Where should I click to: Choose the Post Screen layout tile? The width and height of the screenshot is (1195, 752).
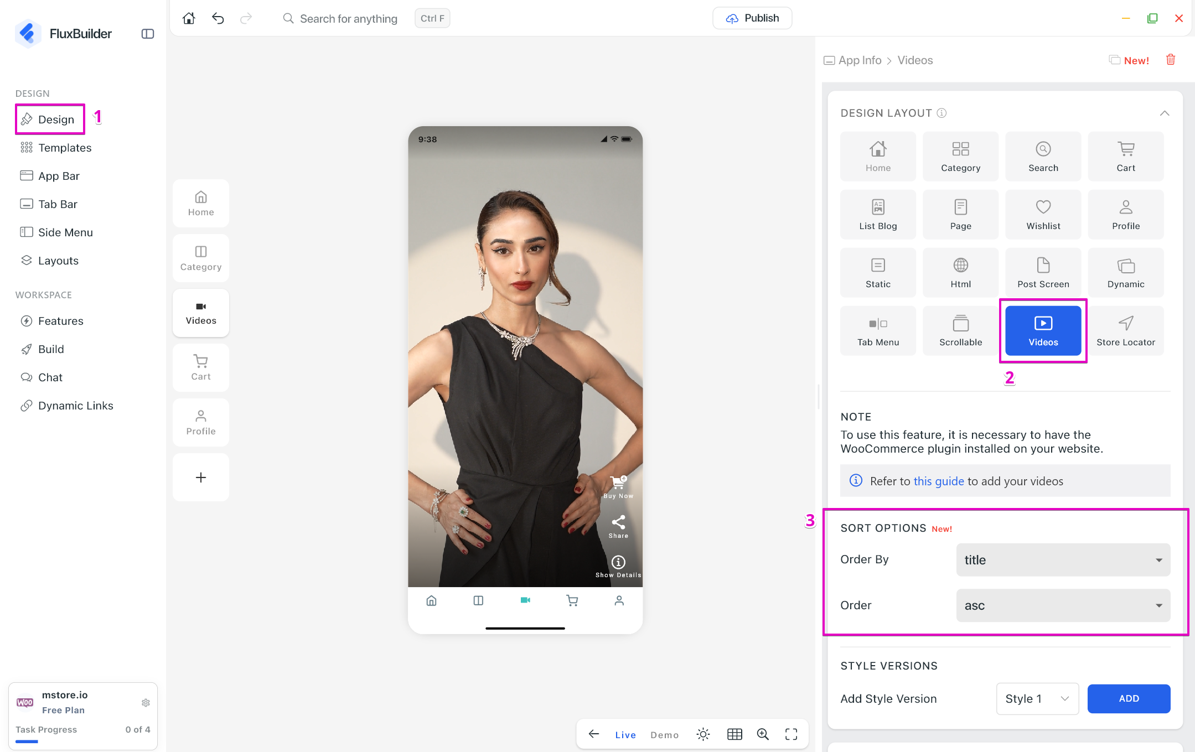(1043, 272)
